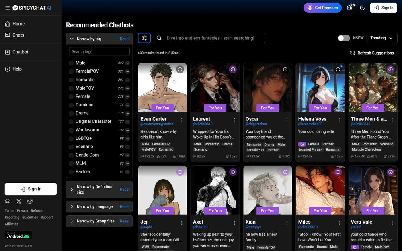Click the SpicyChat.AI logo
The image size is (402, 251).
[32, 8]
